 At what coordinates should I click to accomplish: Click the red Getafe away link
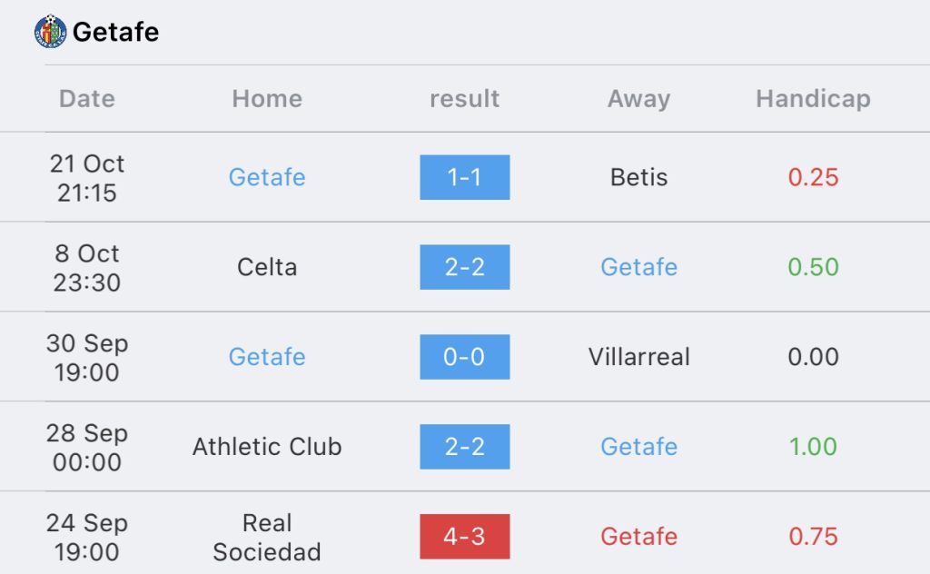point(638,536)
